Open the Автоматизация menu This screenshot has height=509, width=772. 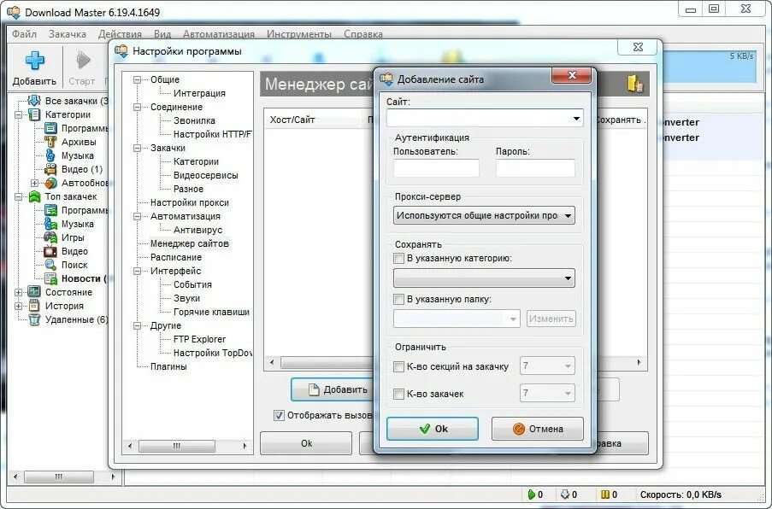click(219, 34)
